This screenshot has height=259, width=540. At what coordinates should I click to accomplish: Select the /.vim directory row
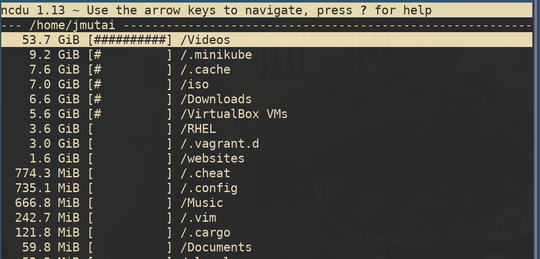click(198, 218)
